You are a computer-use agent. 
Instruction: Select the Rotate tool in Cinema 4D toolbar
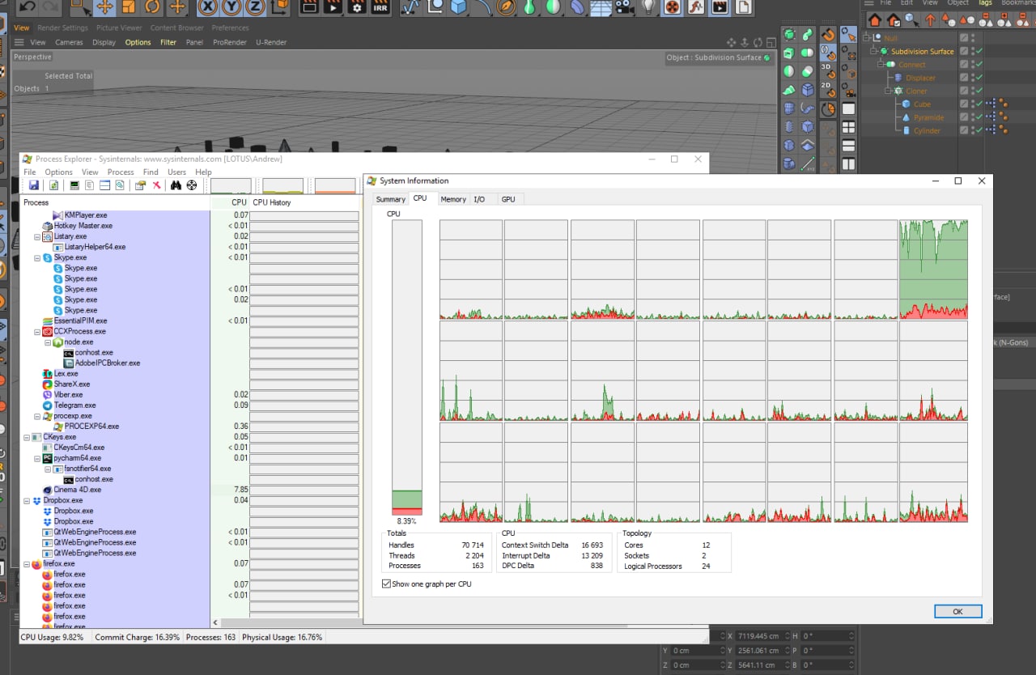pyautogui.click(x=153, y=7)
